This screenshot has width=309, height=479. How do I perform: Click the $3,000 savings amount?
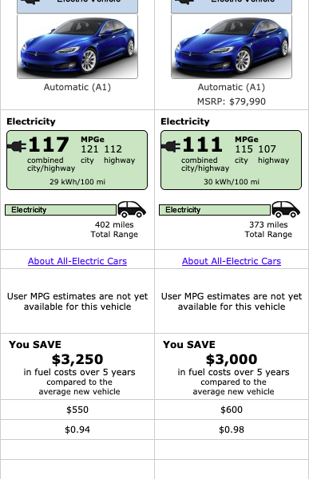pyautogui.click(x=232, y=359)
